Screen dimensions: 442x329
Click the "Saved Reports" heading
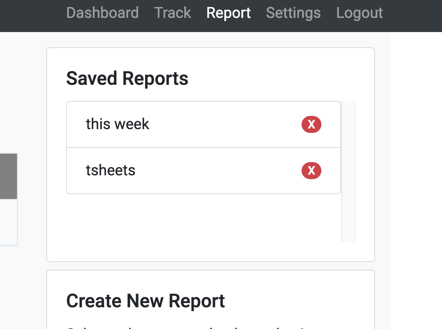tap(127, 78)
